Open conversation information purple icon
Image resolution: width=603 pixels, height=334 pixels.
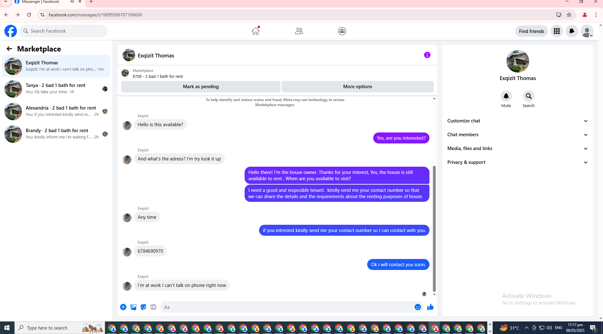tap(427, 55)
